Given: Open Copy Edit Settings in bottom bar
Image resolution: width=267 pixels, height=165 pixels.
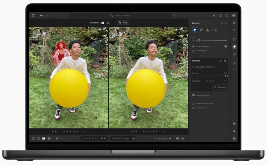Looking at the screenshot, I should pyautogui.click(x=120, y=138).
